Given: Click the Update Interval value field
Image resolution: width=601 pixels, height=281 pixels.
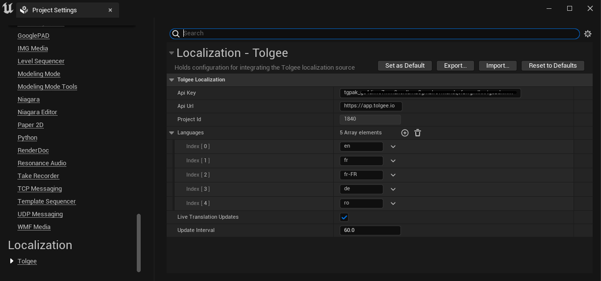Looking at the screenshot, I should [370, 230].
